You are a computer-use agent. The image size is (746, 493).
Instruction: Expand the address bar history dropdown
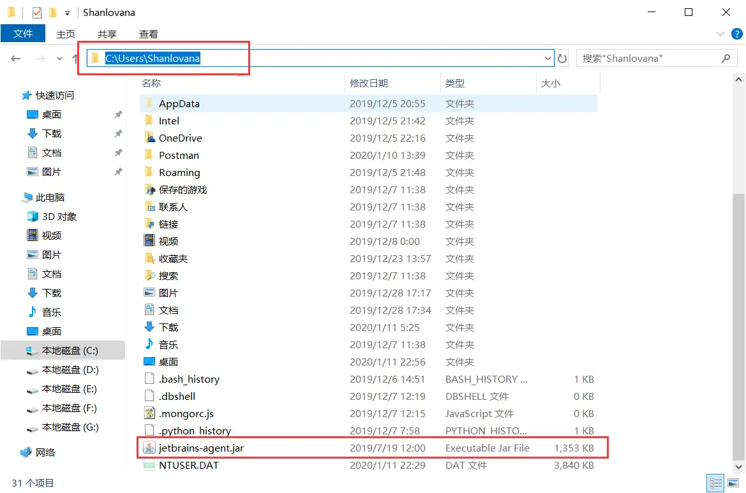(x=548, y=59)
